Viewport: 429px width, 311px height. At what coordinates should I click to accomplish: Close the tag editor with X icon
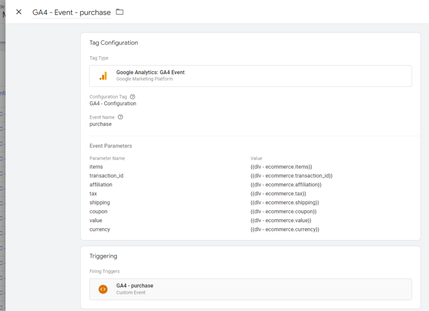pos(18,12)
